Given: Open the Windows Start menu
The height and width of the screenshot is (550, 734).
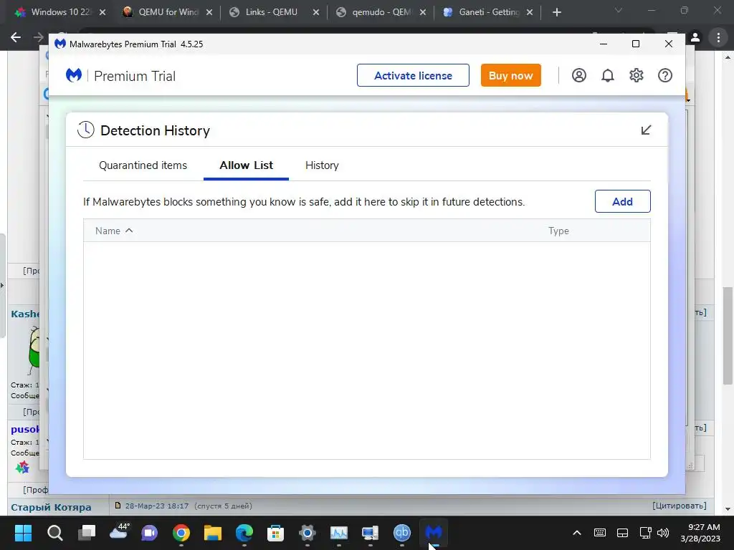Looking at the screenshot, I should click(x=23, y=533).
